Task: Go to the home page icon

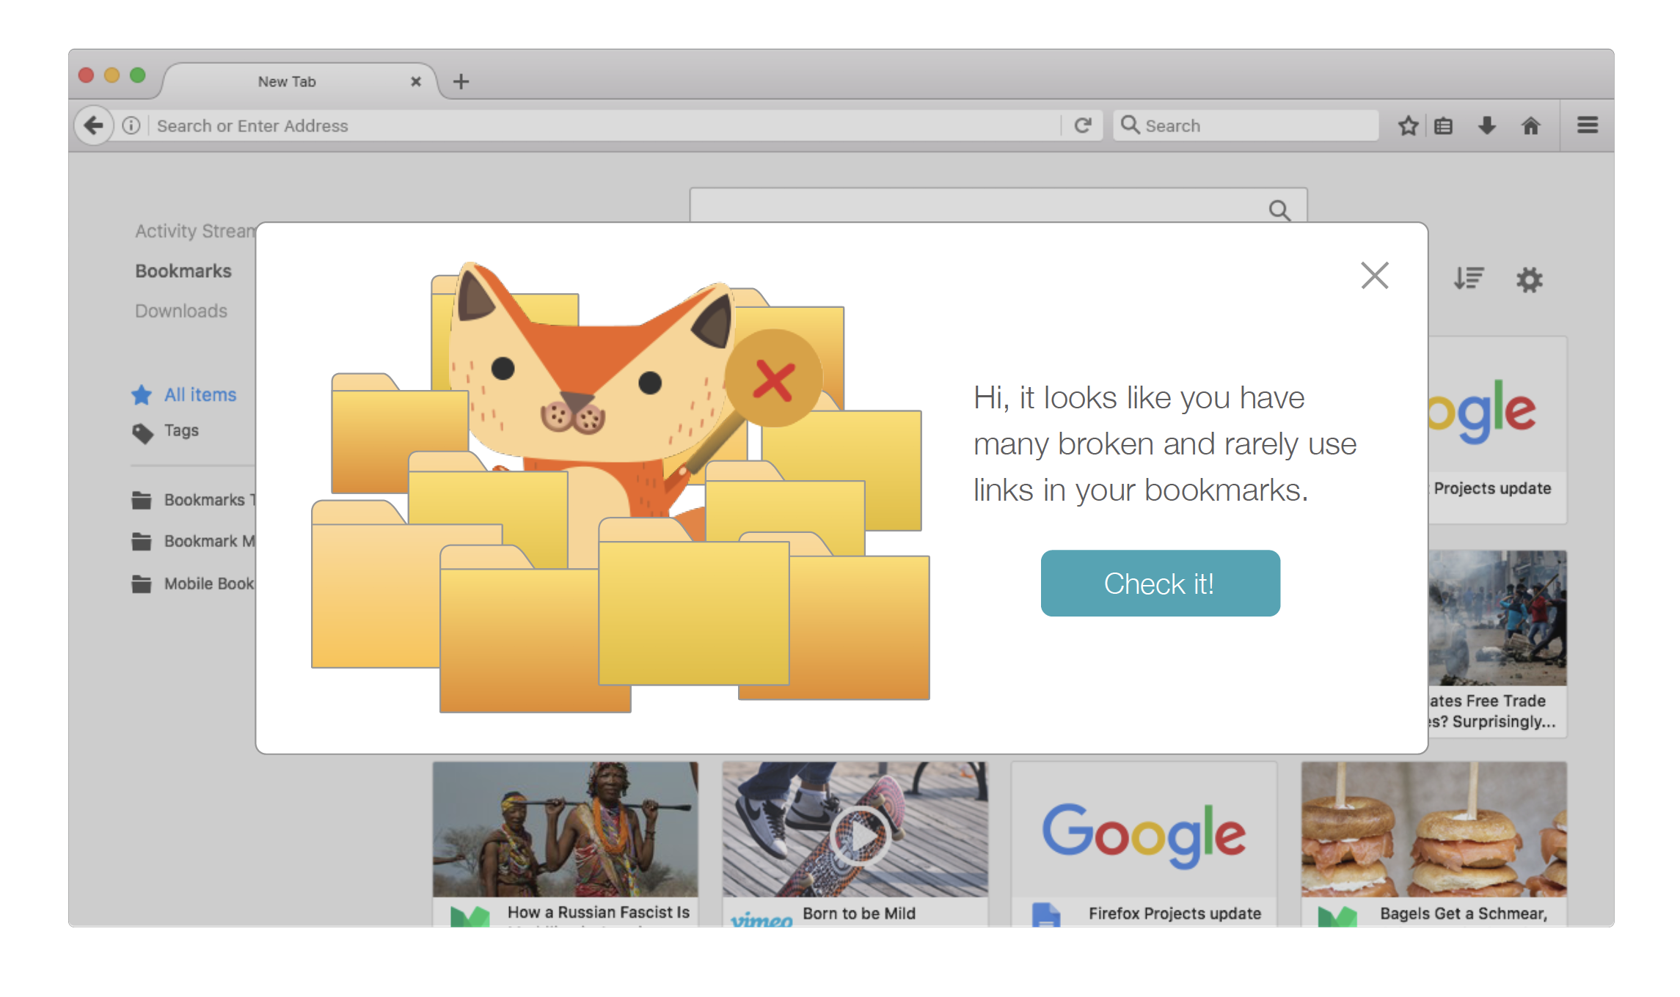Action: [1530, 126]
